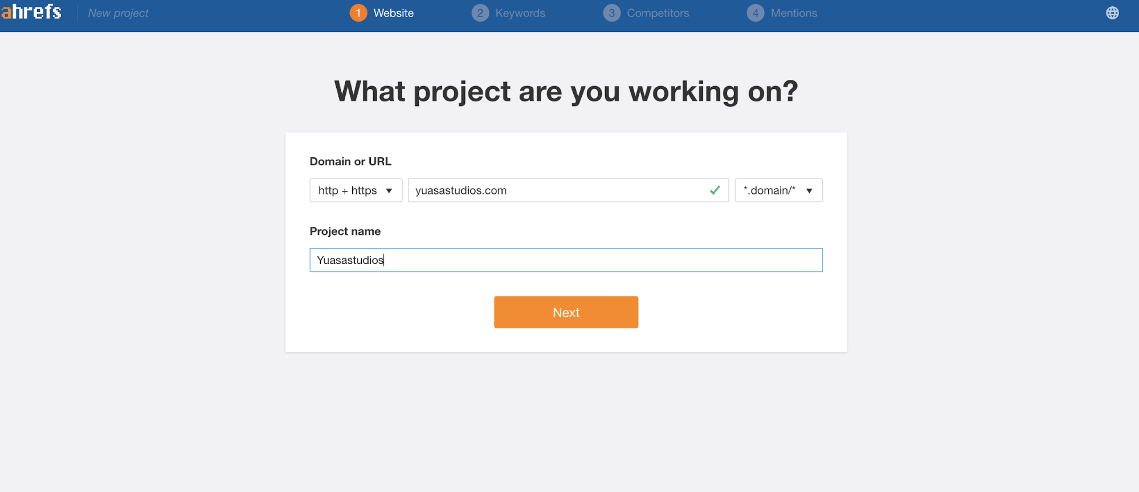Click the arrow beside http + https

389,190
